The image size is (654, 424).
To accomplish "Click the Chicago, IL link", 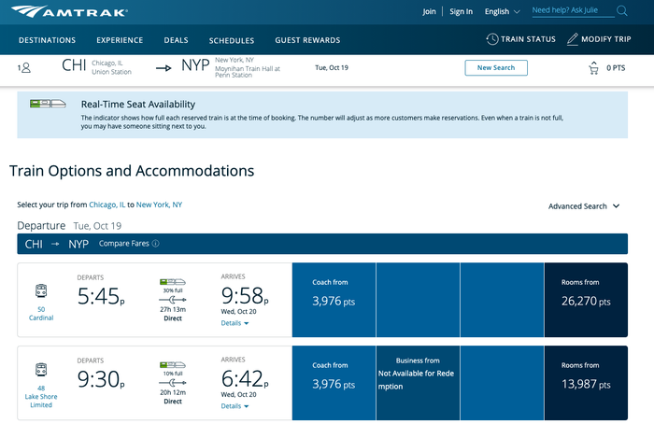I will [107, 205].
